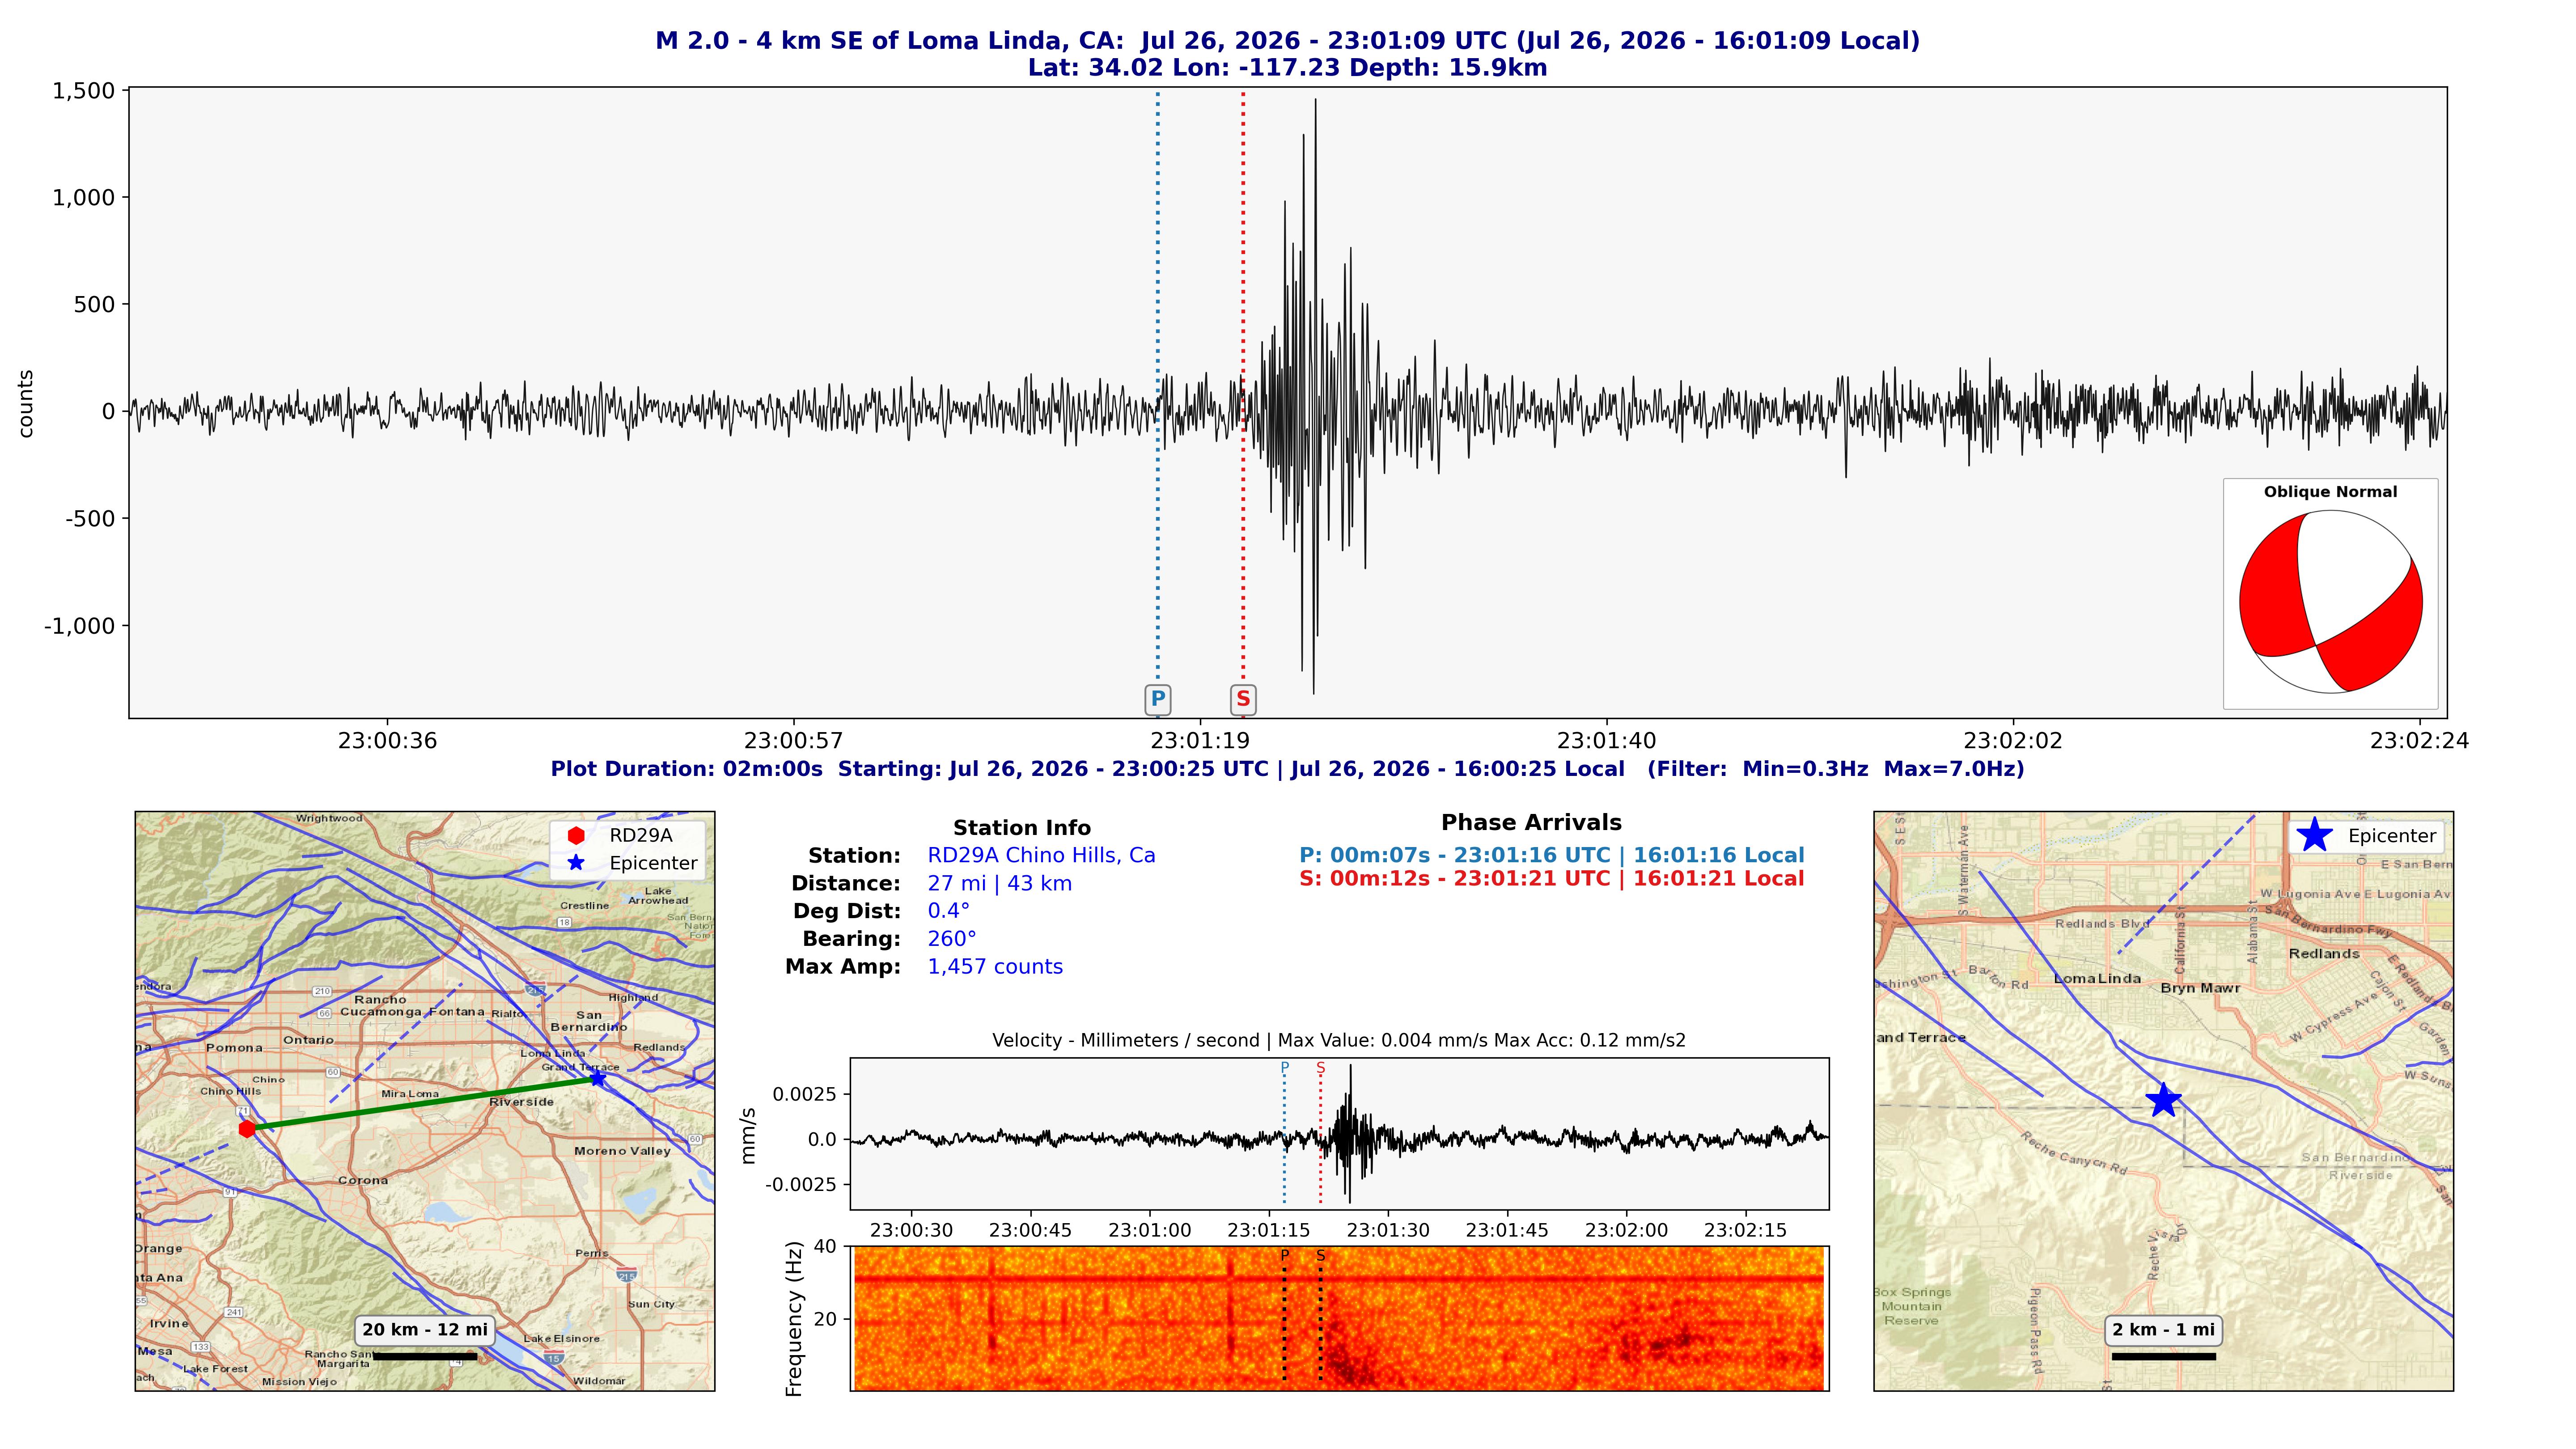The image size is (2576, 1449).
Task: Click the '23:02:02' tick on the seismogram time axis
Action: click(x=2013, y=741)
